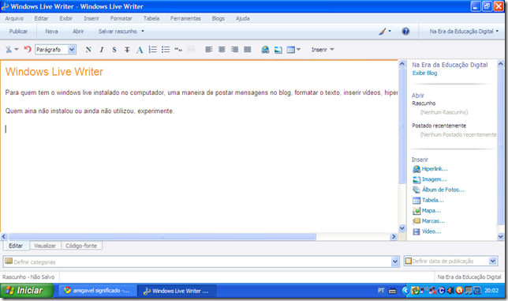
Task: Undo the last action with the red arrow
Action: click(28, 49)
